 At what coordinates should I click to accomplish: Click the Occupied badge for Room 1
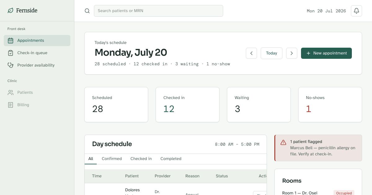pyautogui.click(x=344, y=193)
